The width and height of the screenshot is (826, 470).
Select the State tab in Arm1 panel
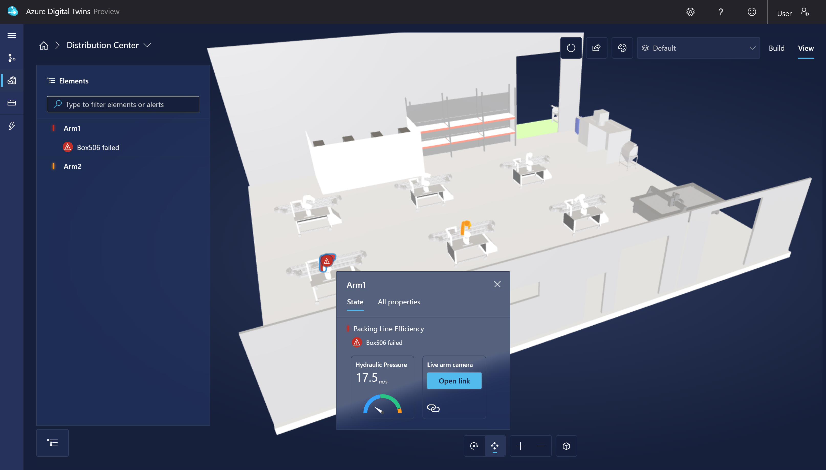(x=355, y=301)
